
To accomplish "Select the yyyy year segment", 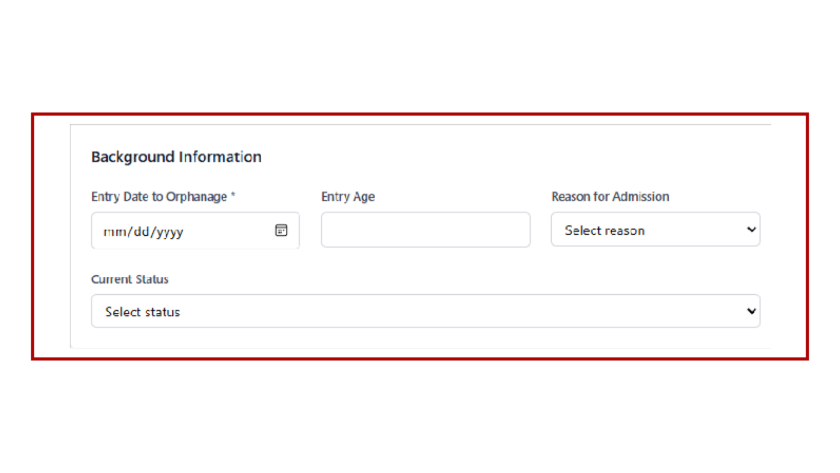I will 169,232.
